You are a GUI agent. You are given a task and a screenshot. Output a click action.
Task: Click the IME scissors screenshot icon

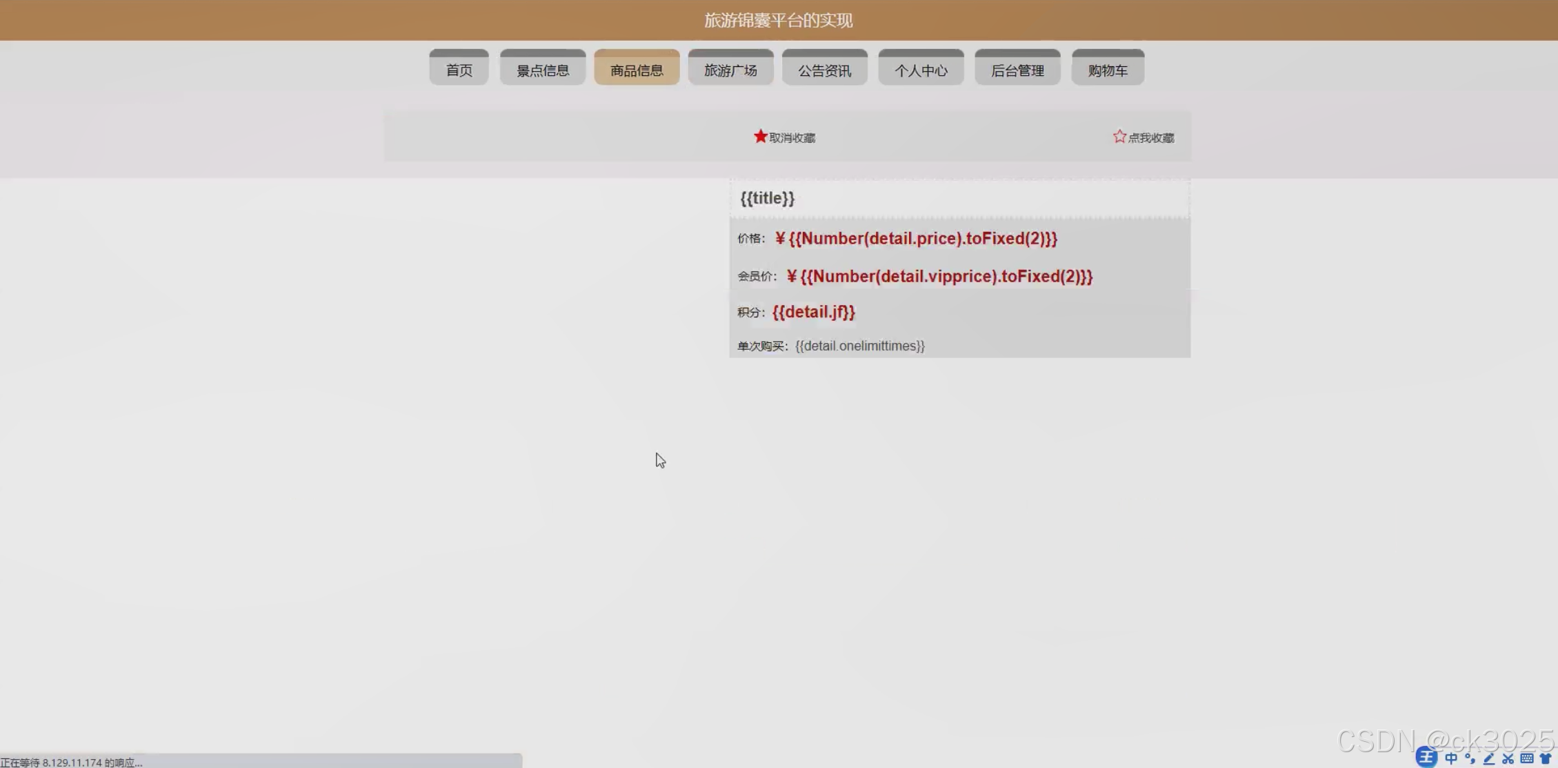click(1508, 758)
